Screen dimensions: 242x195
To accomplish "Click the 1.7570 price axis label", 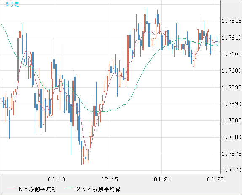I will 231,170.
